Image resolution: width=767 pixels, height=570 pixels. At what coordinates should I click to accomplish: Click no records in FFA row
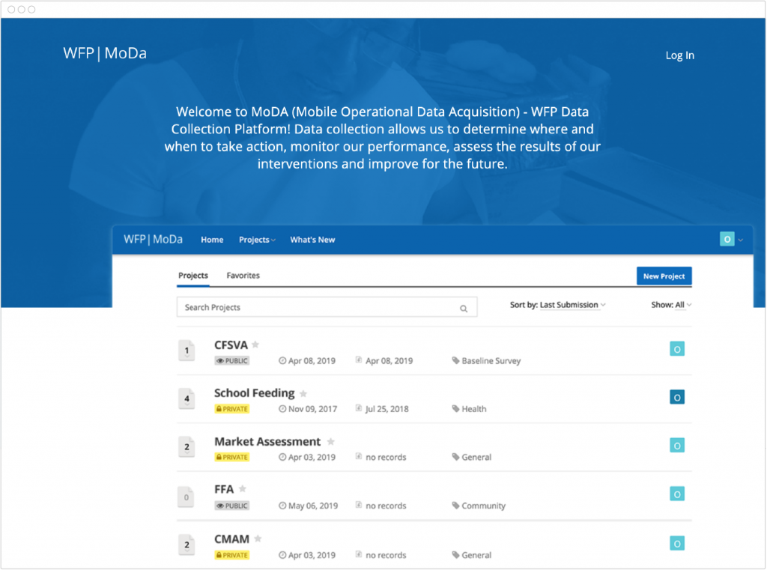click(386, 506)
